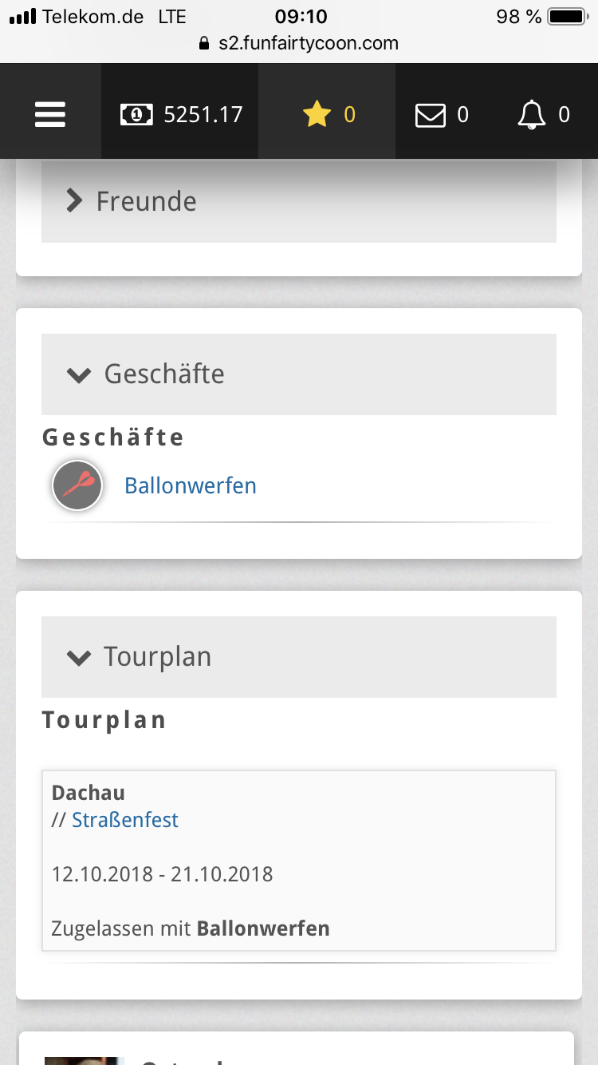Open the Straßenfest event link
The height and width of the screenshot is (1065, 598).
click(x=125, y=820)
